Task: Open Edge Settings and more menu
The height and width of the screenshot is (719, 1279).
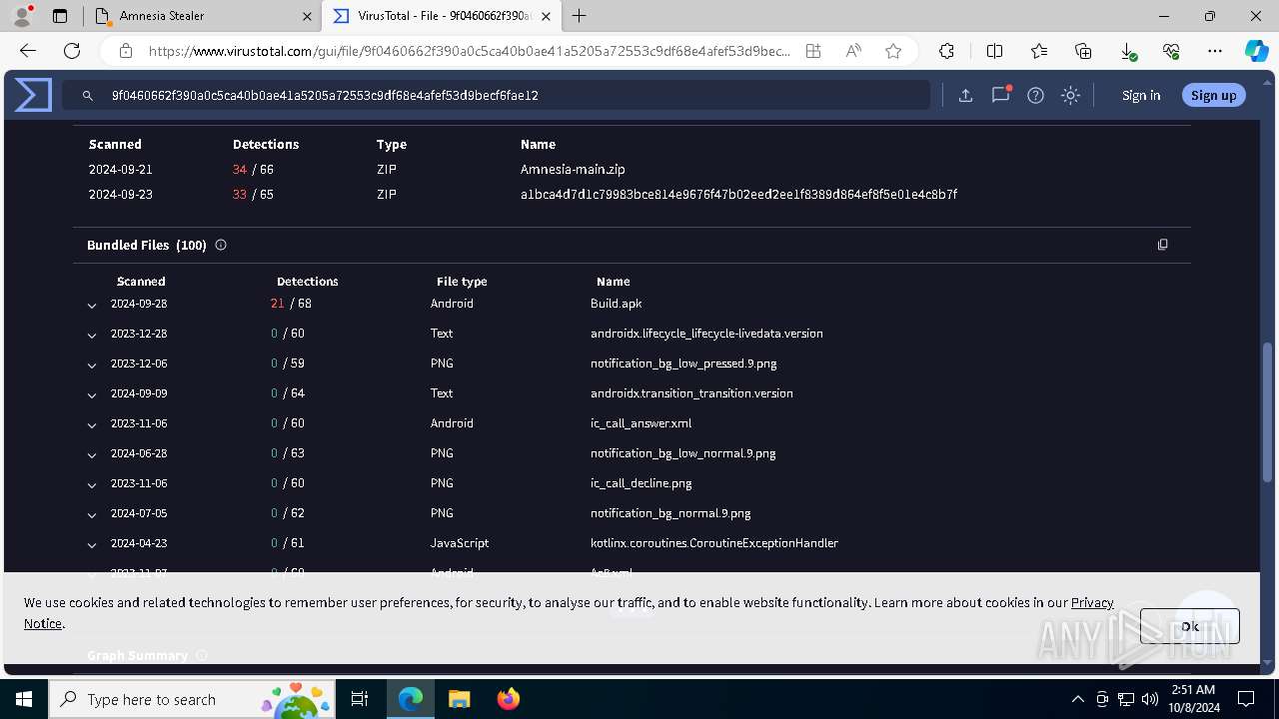Action: click(1215, 51)
